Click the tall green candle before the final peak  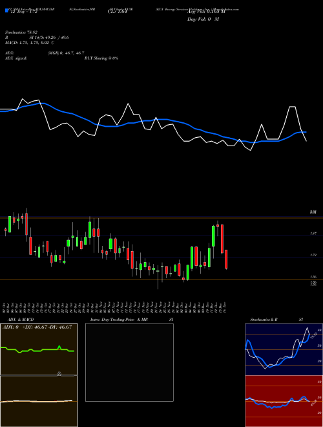pos(213,236)
